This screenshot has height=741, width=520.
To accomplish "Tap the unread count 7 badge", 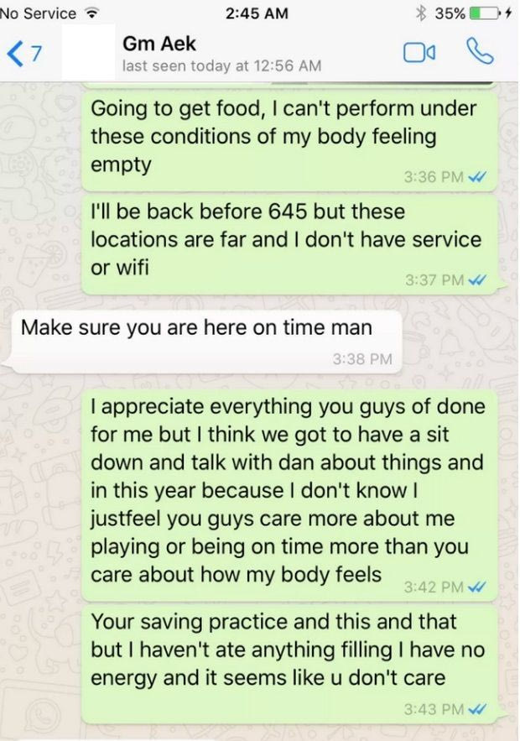I will [35, 53].
